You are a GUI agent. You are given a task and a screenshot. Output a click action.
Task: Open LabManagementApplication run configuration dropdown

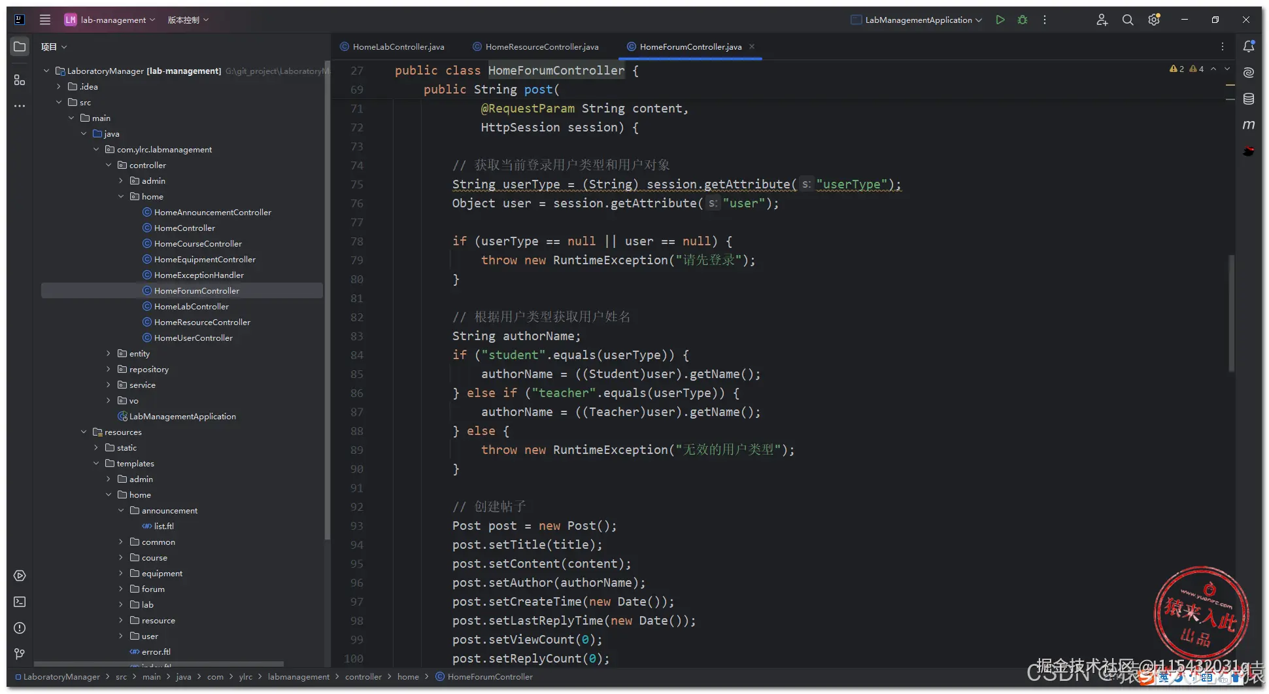click(x=916, y=20)
